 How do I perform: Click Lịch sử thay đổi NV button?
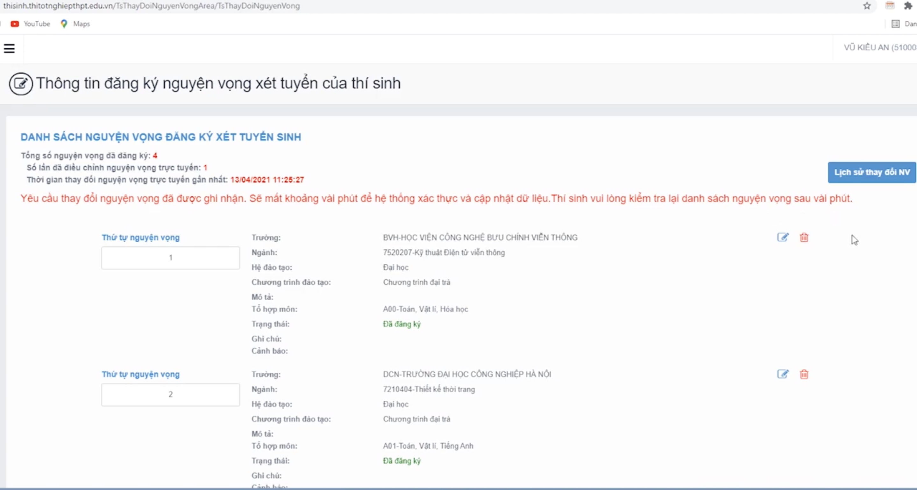(x=872, y=172)
